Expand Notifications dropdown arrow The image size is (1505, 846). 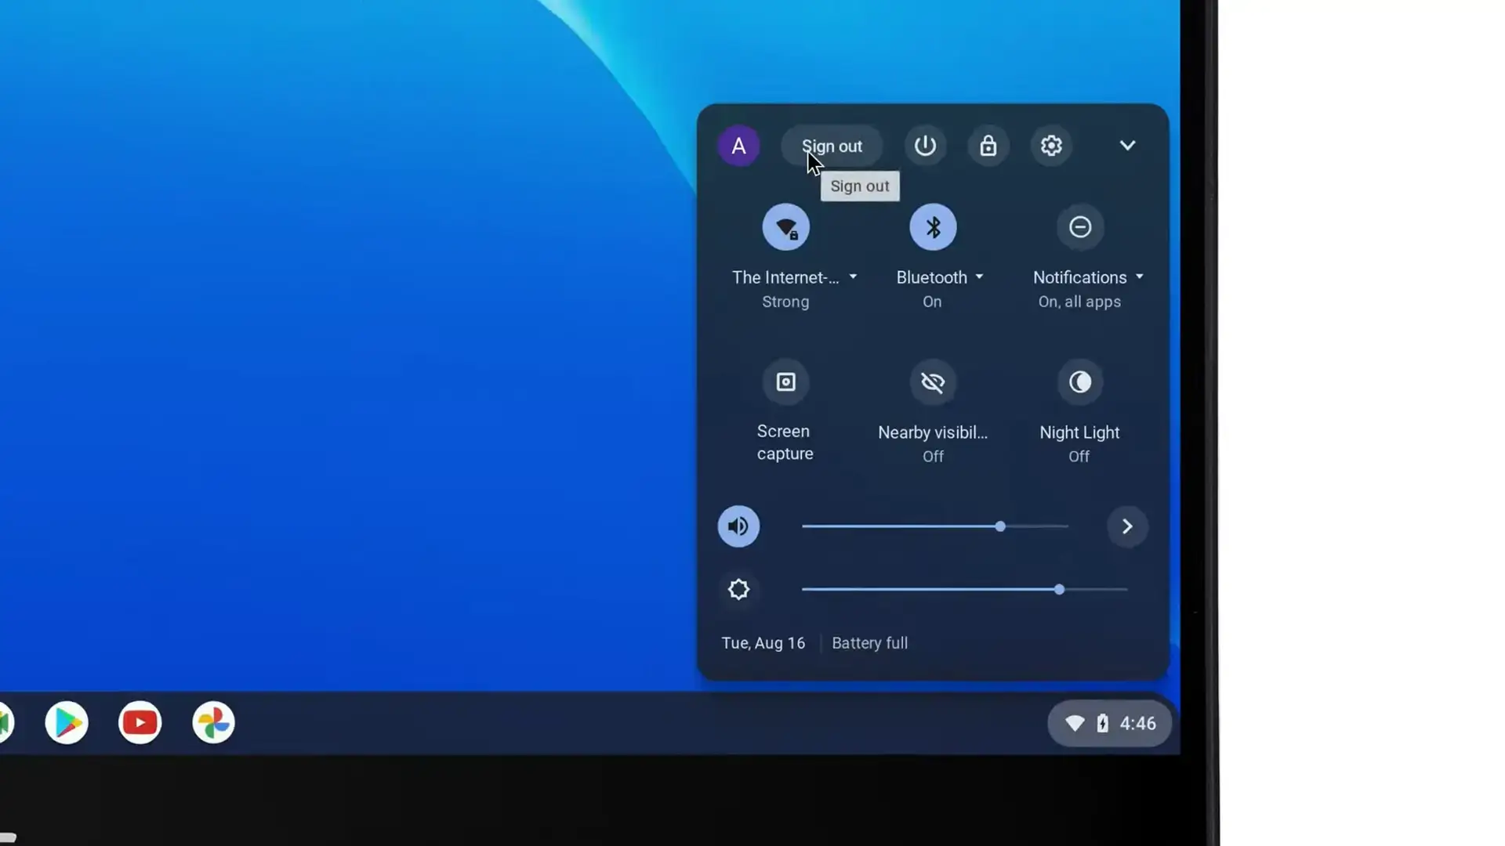(1139, 277)
